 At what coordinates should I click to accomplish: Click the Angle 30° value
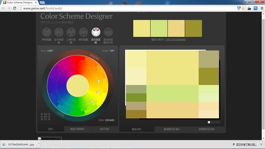[112, 51]
